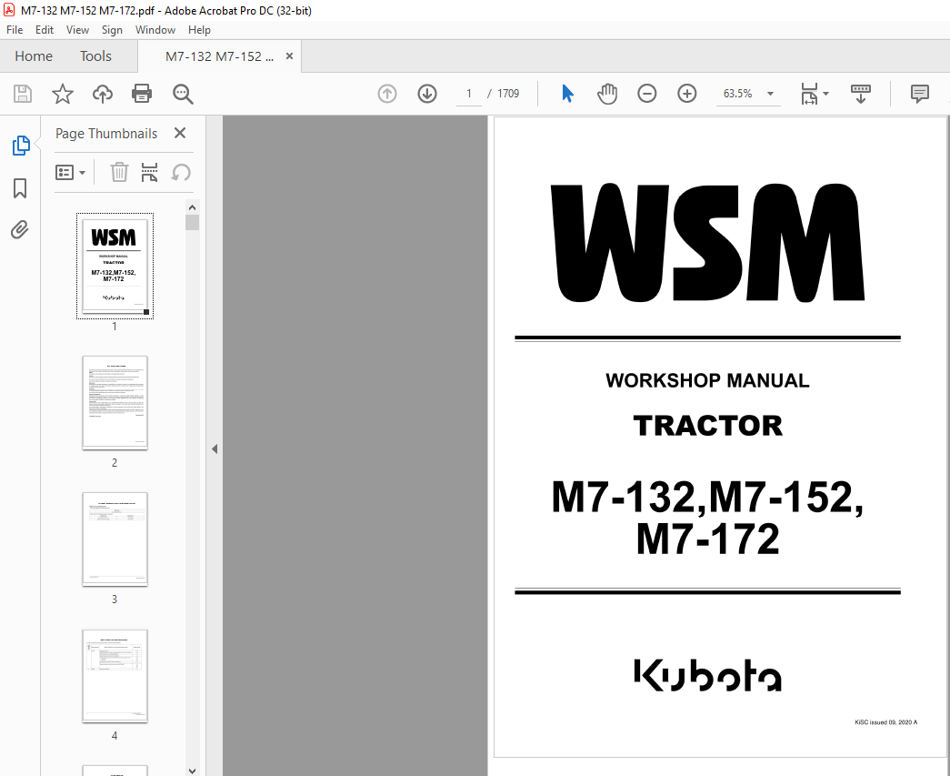
Task: Select page 1 thumbnail
Action: [x=115, y=266]
